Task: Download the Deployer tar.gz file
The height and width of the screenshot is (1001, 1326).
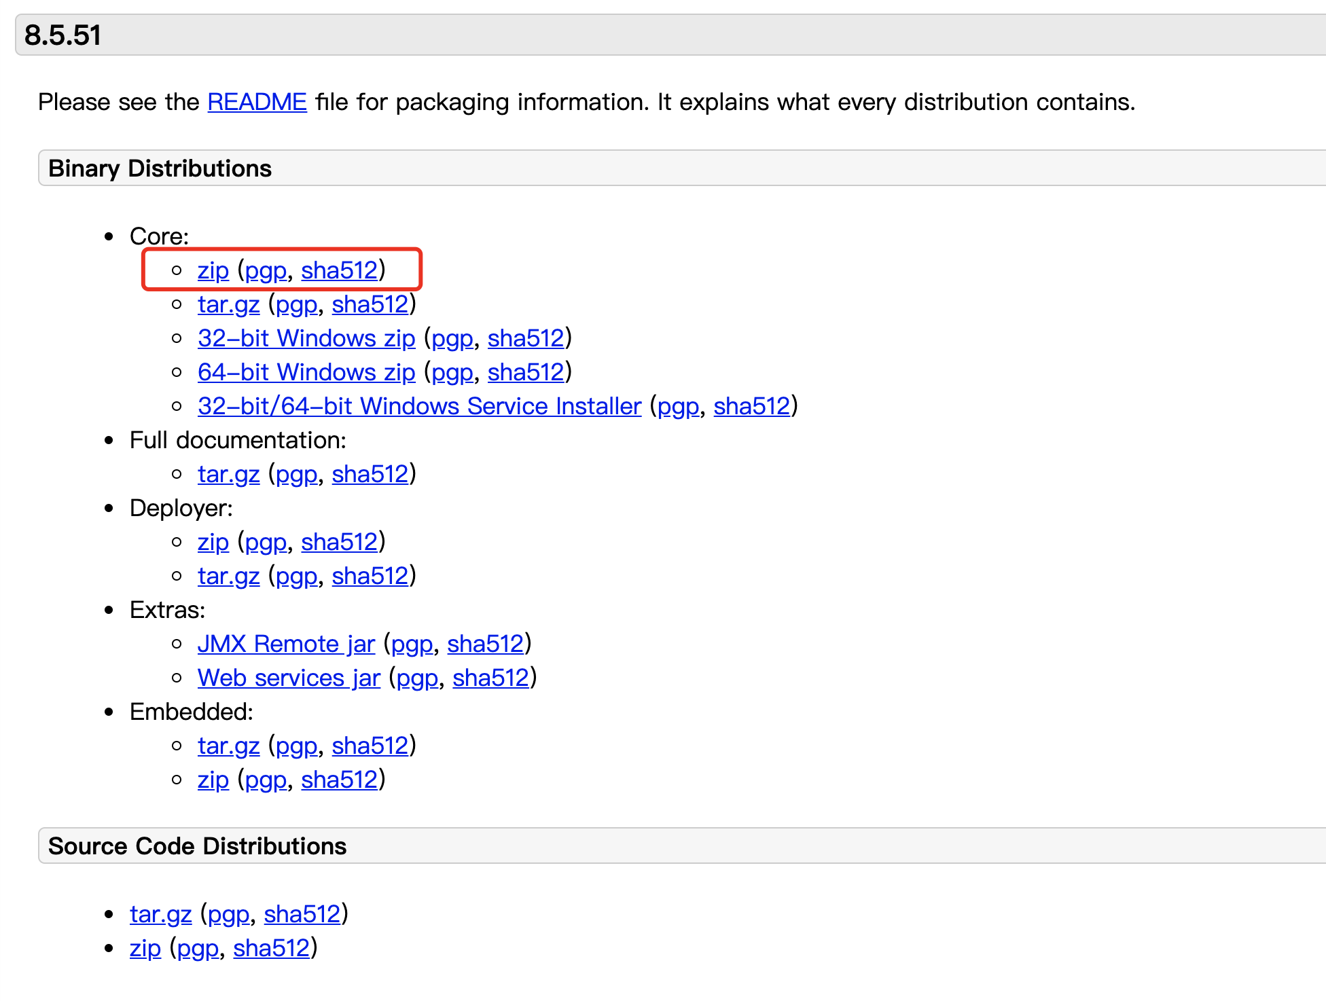Action: point(228,576)
